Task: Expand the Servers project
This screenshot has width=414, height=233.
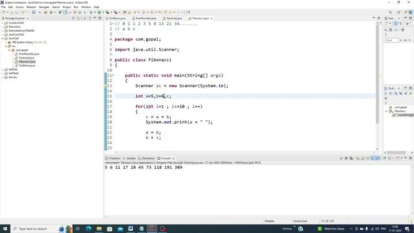Action: point(3,77)
